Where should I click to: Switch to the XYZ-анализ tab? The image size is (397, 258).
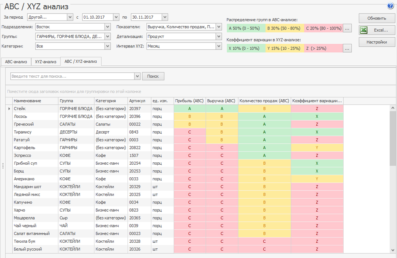click(46, 62)
